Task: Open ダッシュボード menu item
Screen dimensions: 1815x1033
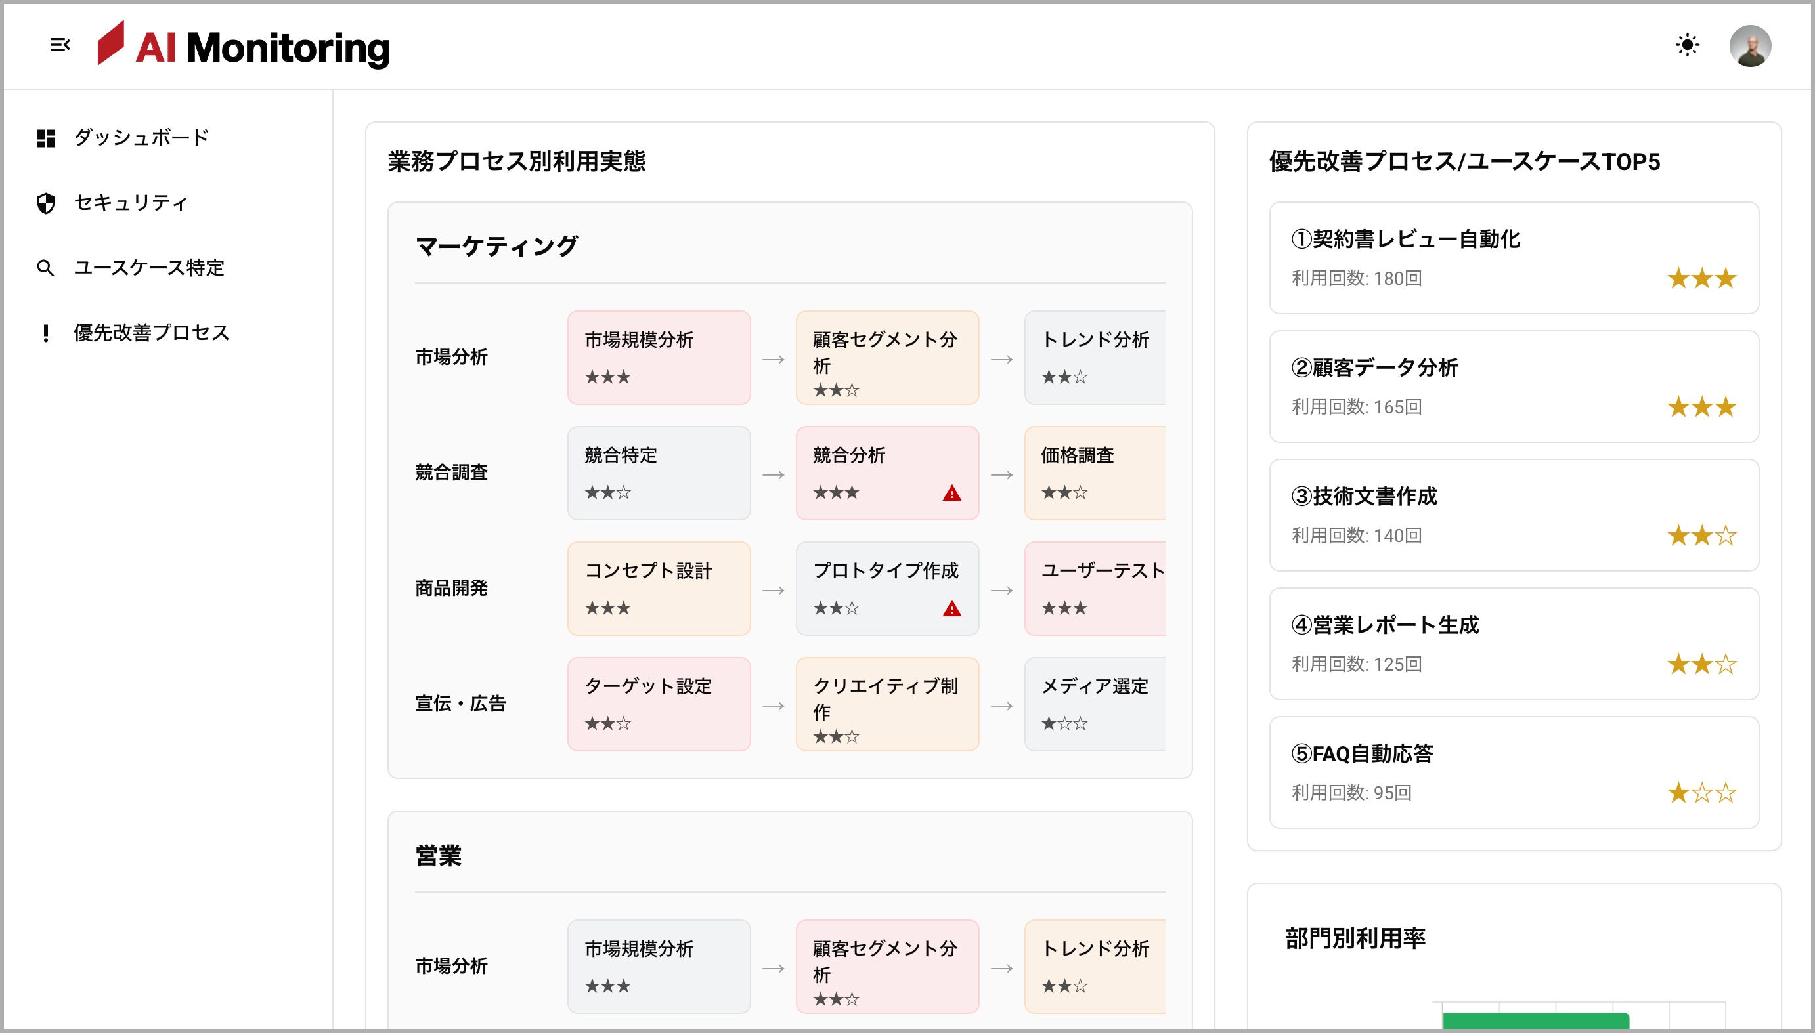Action: coord(141,138)
